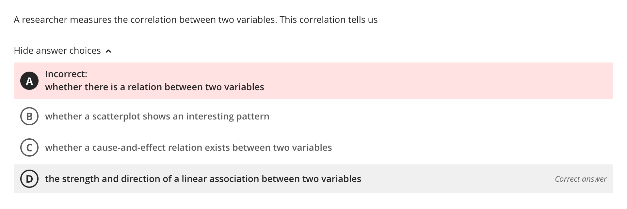Click the gray correct answer row
This screenshot has height=209, width=627.
pos(313,178)
